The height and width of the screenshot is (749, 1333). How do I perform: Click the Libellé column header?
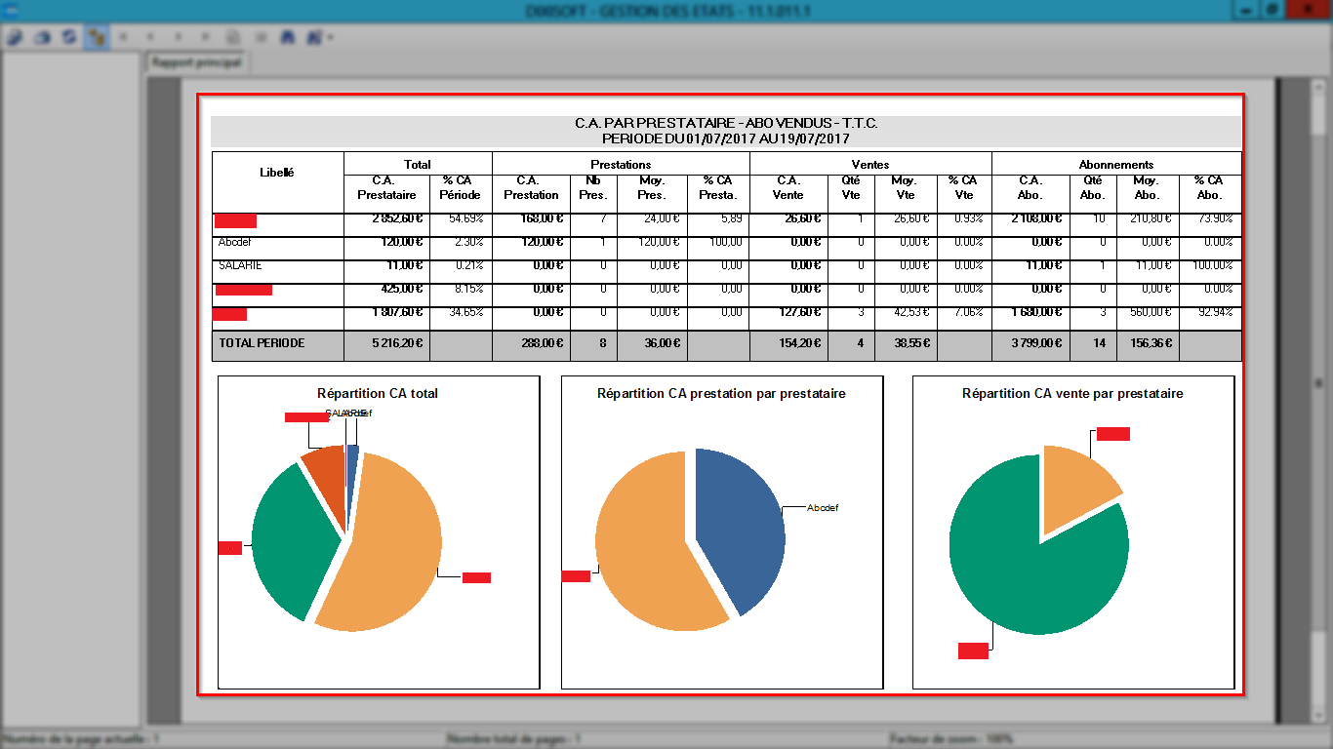pos(277,172)
